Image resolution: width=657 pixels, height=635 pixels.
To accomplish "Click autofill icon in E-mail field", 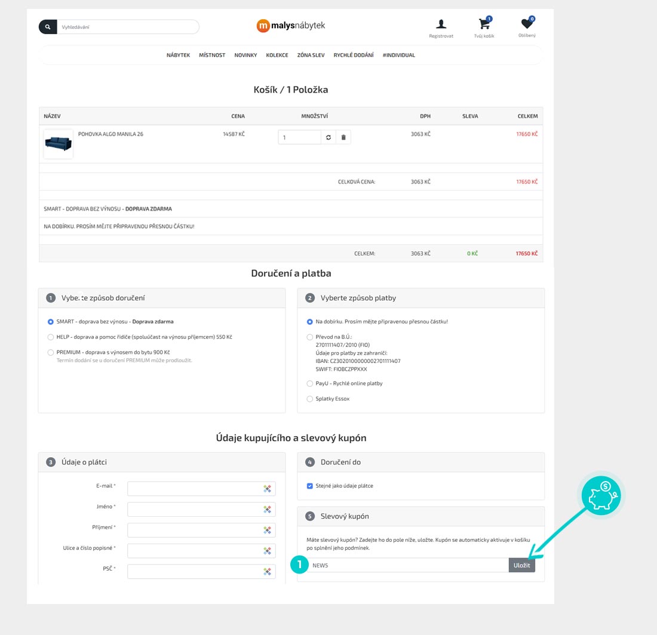I will (268, 489).
